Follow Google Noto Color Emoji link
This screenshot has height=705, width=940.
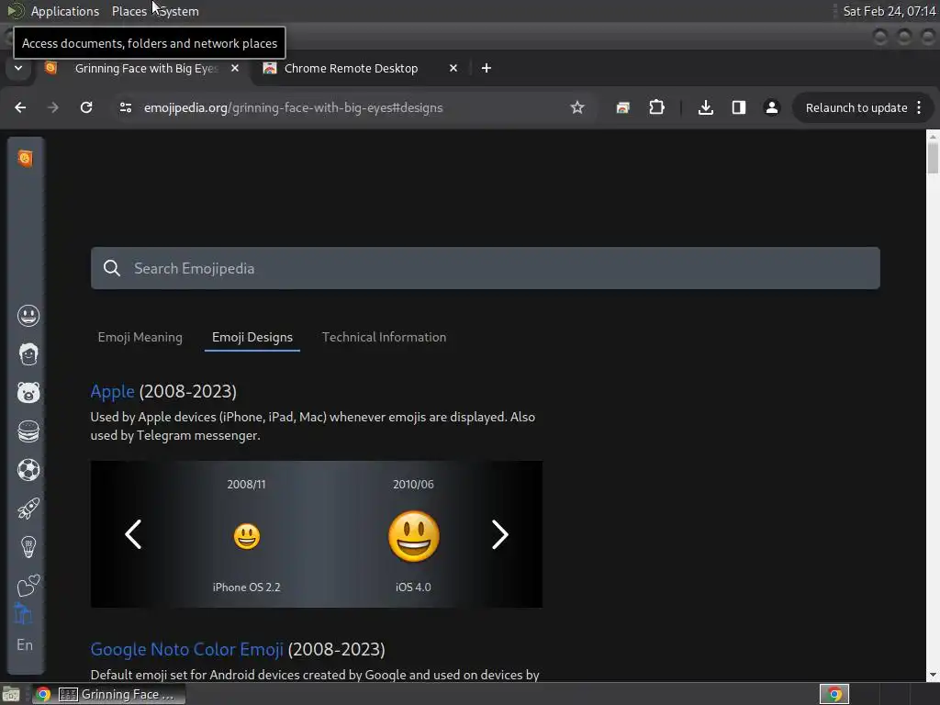pyautogui.click(x=186, y=649)
